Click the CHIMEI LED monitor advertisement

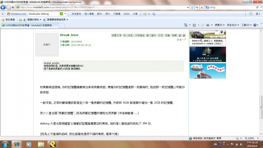click(208, 54)
